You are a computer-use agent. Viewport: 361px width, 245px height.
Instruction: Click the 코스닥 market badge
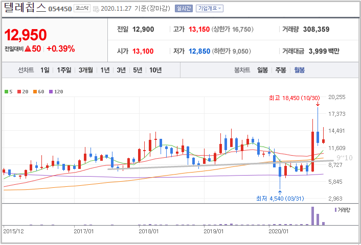coord(82,9)
